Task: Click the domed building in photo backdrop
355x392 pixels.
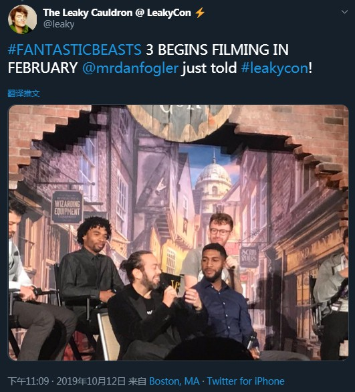Action: pyautogui.click(x=213, y=180)
